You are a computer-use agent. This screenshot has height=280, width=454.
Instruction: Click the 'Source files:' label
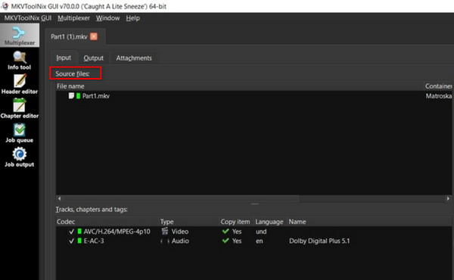coord(73,73)
